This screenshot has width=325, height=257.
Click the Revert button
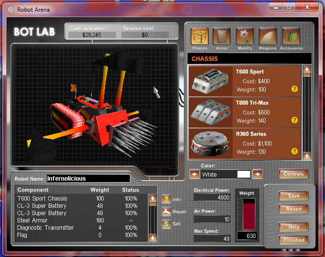[x=293, y=209]
